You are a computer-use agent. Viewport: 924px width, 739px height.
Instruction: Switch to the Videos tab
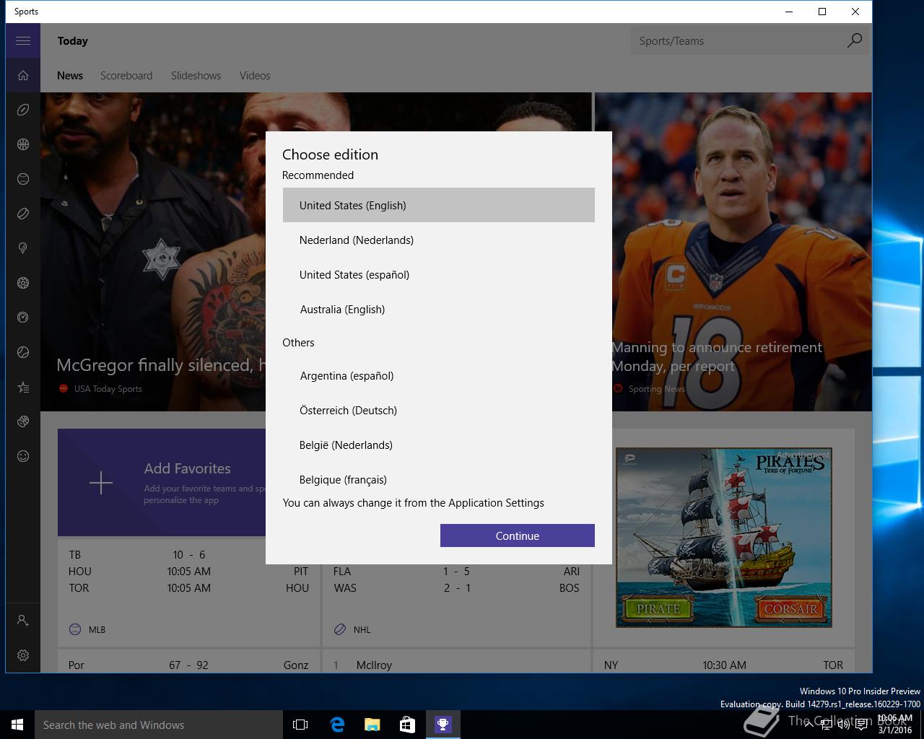[255, 76]
